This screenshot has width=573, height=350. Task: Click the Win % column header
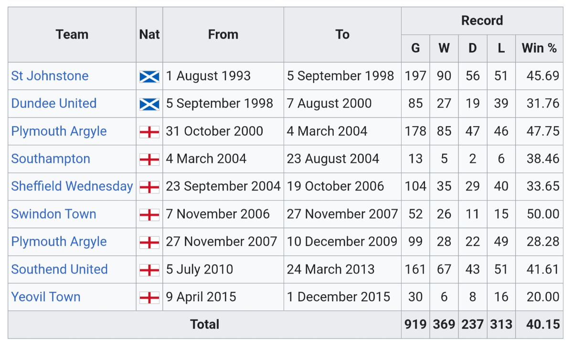[x=539, y=48]
